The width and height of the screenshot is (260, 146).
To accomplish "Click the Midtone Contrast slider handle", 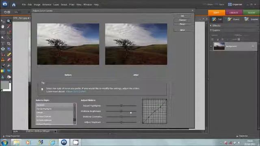I will coord(121,117).
